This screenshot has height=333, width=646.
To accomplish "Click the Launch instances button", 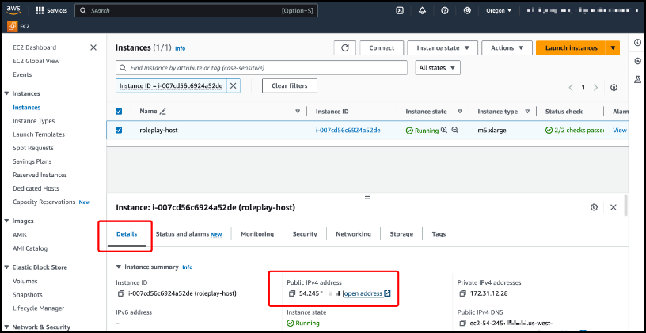I will pos(571,47).
